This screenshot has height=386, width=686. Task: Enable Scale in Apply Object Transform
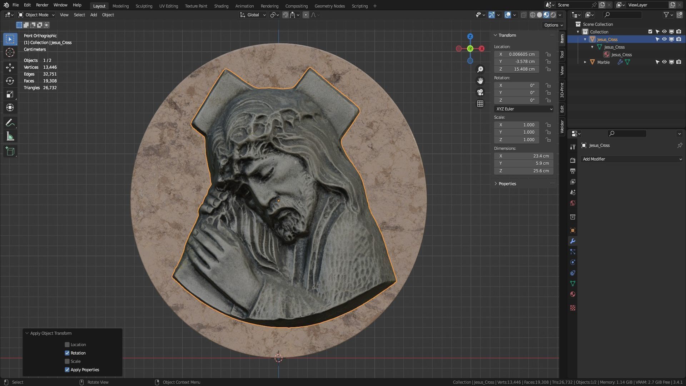click(x=67, y=361)
